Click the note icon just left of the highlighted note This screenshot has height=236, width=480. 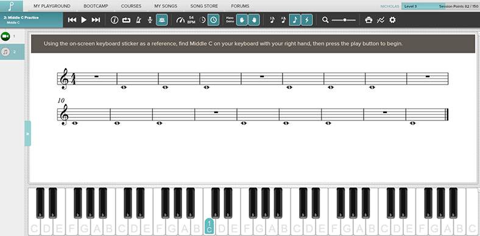click(x=283, y=20)
